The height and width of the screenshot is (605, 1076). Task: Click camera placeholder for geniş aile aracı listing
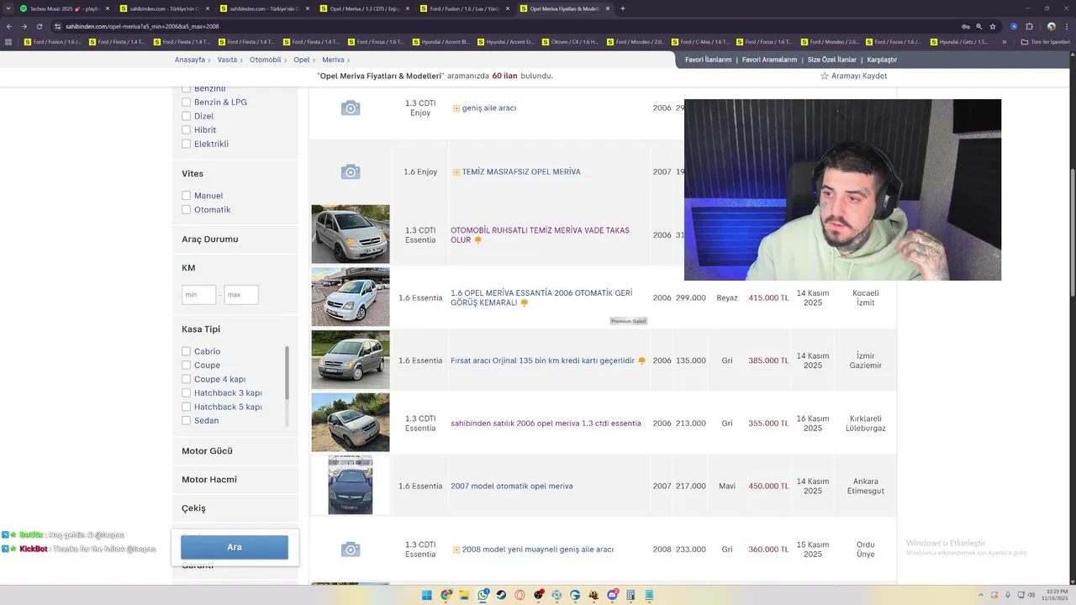[x=351, y=108]
